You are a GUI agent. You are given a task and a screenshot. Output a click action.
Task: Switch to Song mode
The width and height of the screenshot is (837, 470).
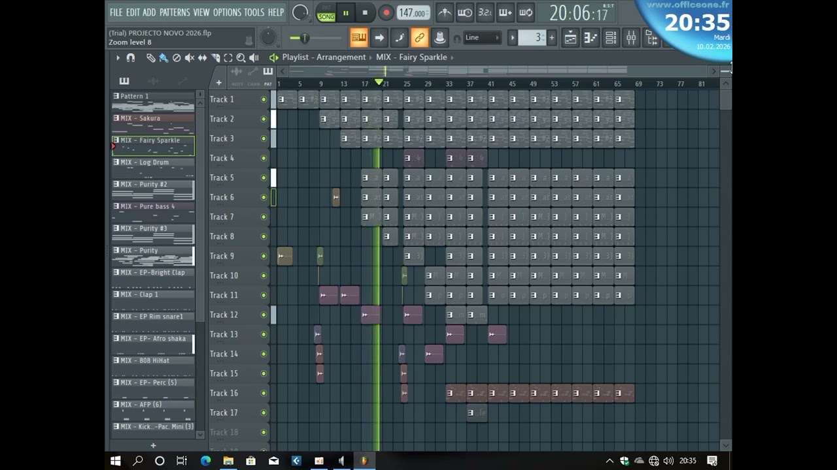tap(326, 17)
